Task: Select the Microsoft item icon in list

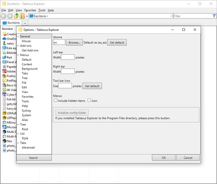Action: coord(4,127)
